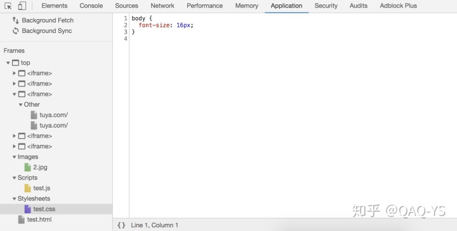Click the body selector on line 1
Image resolution: width=457 pixels, height=231 pixels.
[x=138, y=18]
